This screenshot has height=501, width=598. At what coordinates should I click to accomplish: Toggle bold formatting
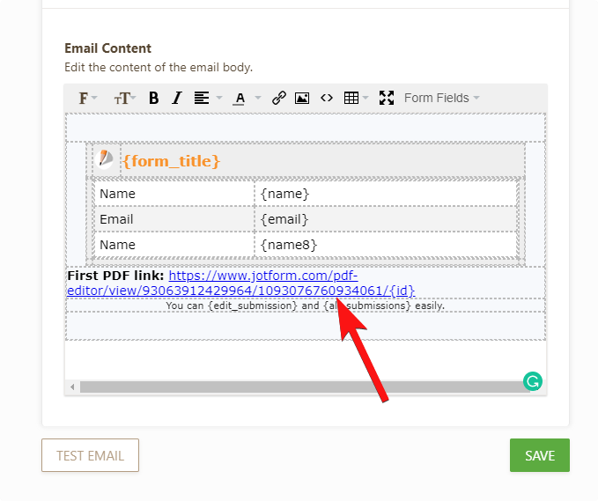click(x=154, y=98)
